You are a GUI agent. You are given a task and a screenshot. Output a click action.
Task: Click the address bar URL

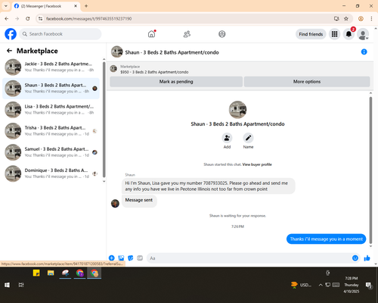coord(89,19)
